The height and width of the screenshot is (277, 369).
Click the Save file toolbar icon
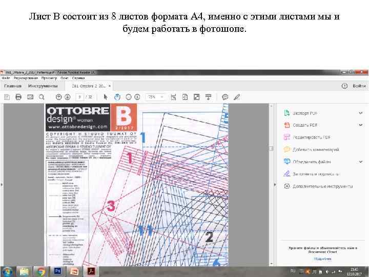click(x=7, y=97)
